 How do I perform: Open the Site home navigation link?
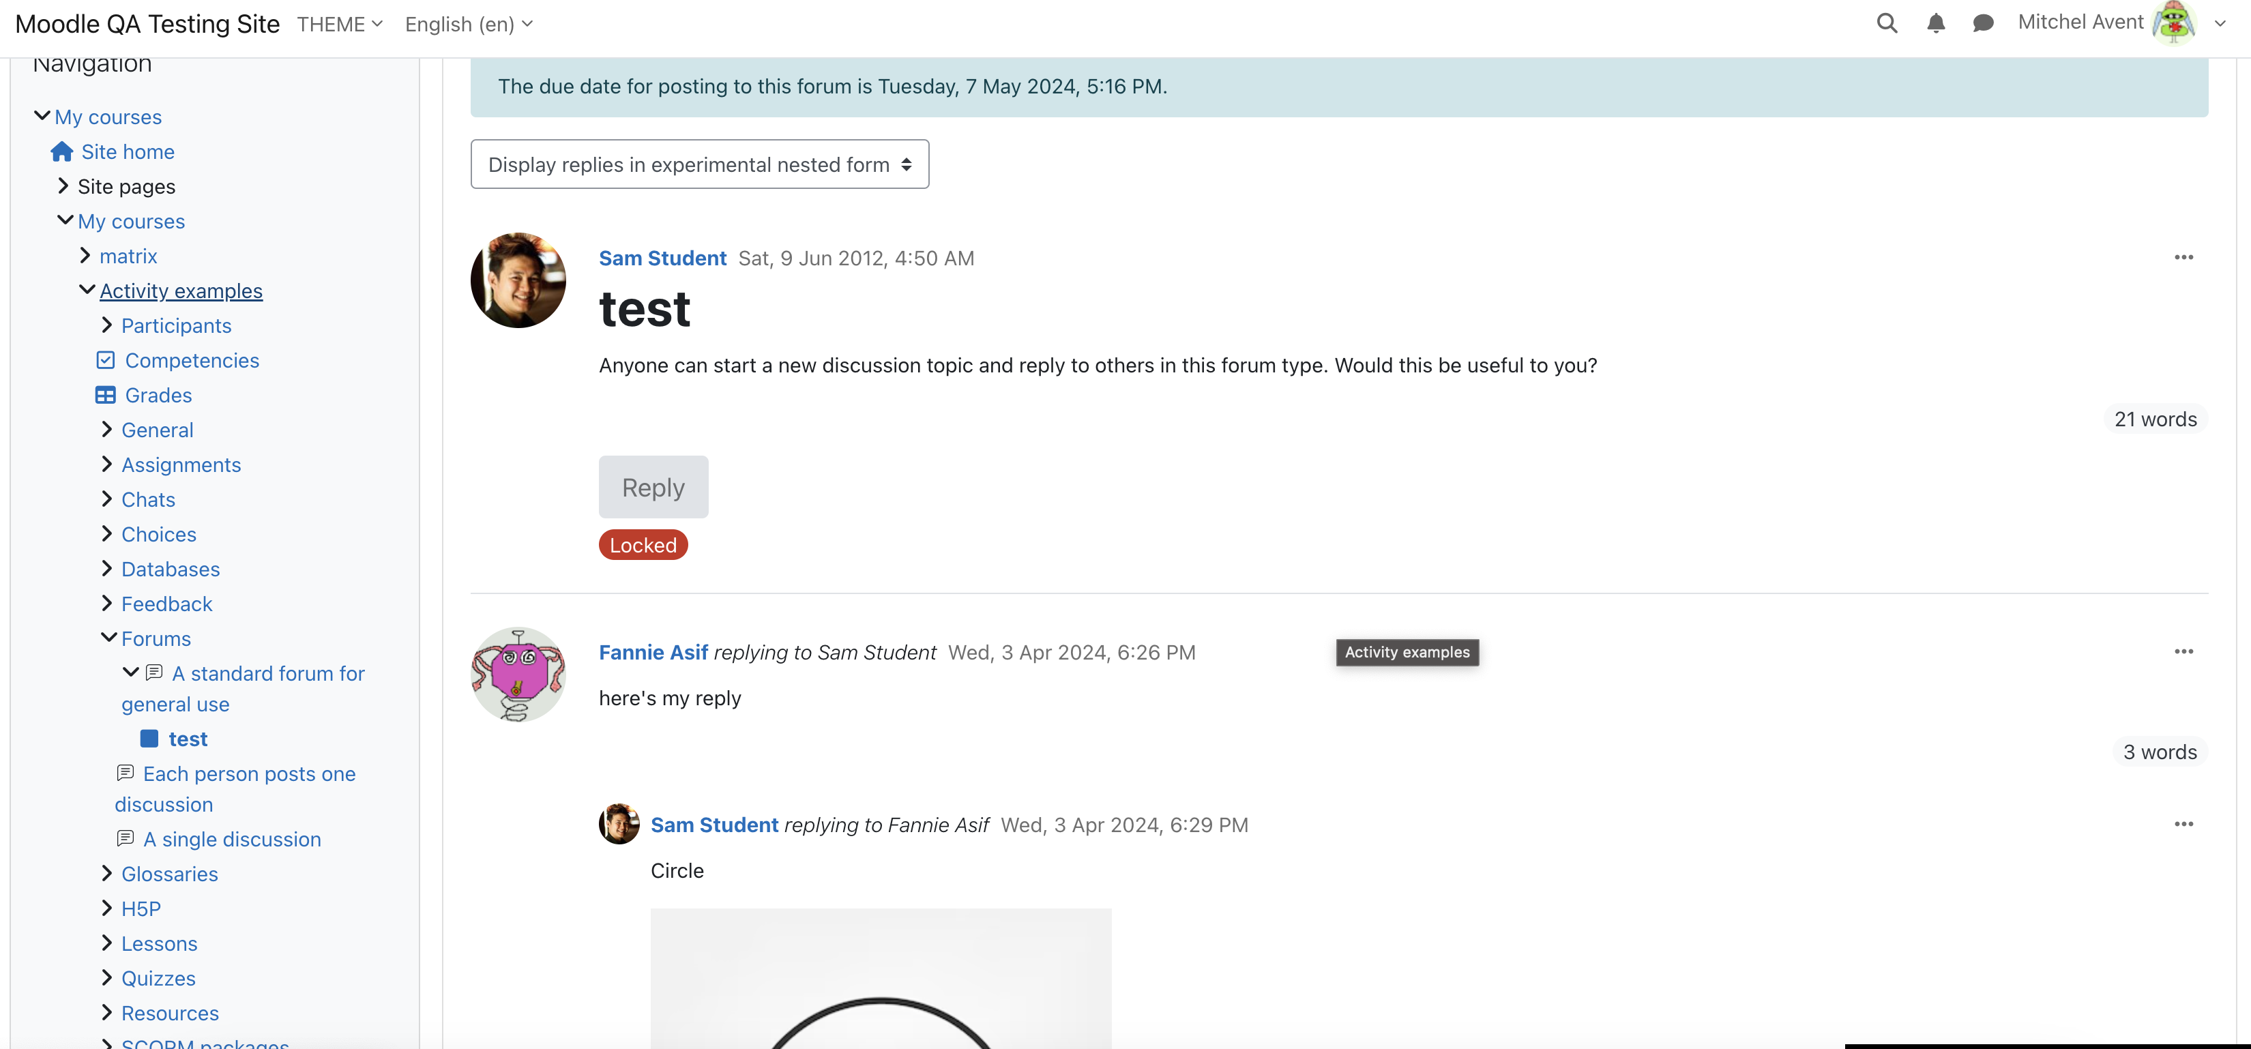pyautogui.click(x=128, y=152)
